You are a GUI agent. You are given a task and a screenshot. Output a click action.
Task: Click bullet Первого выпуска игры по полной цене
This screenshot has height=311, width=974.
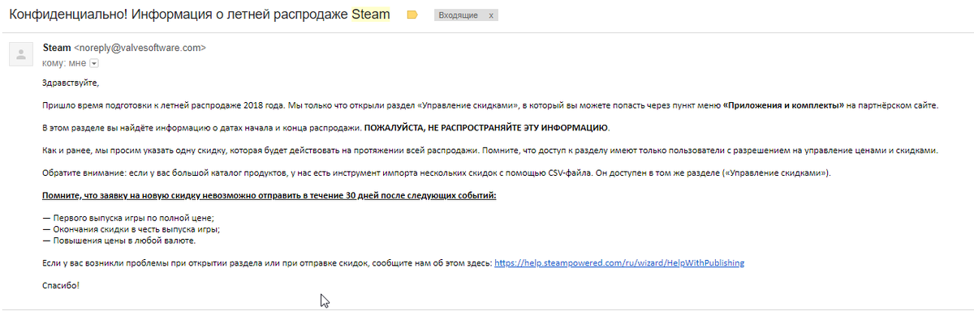128,219
